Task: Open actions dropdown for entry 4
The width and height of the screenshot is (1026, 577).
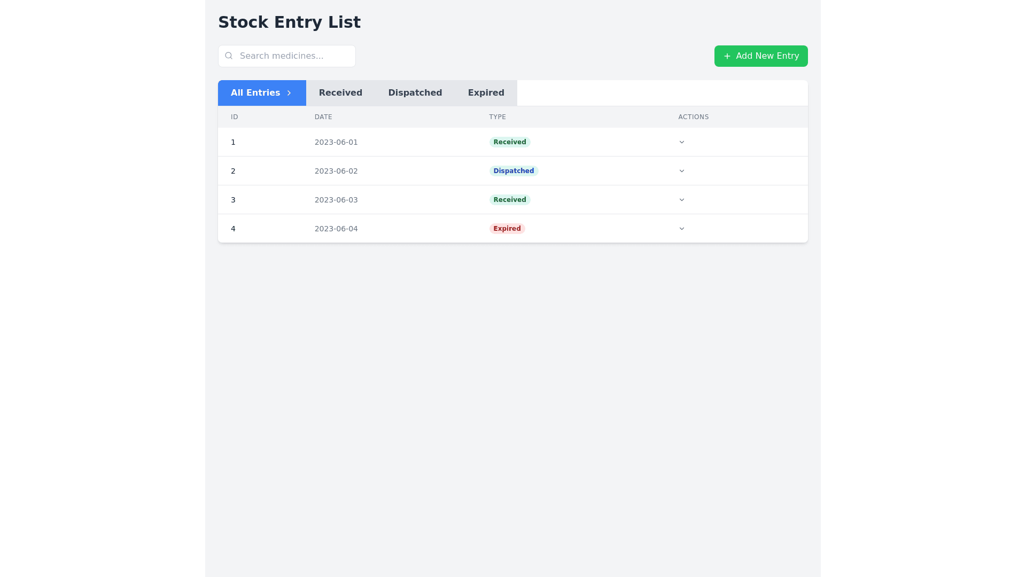Action: (x=681, y=229)
